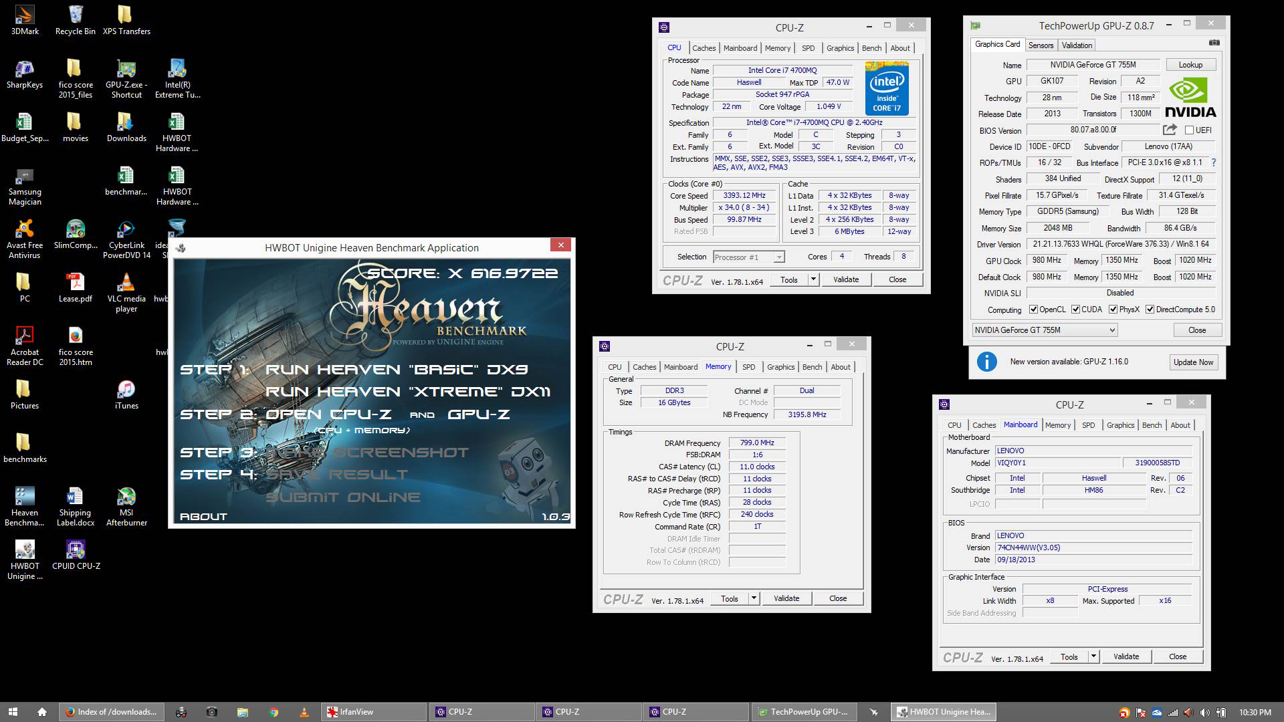
Task: Click the Index of /downloads Firefox taskbar button
Action: click(110, 712)
